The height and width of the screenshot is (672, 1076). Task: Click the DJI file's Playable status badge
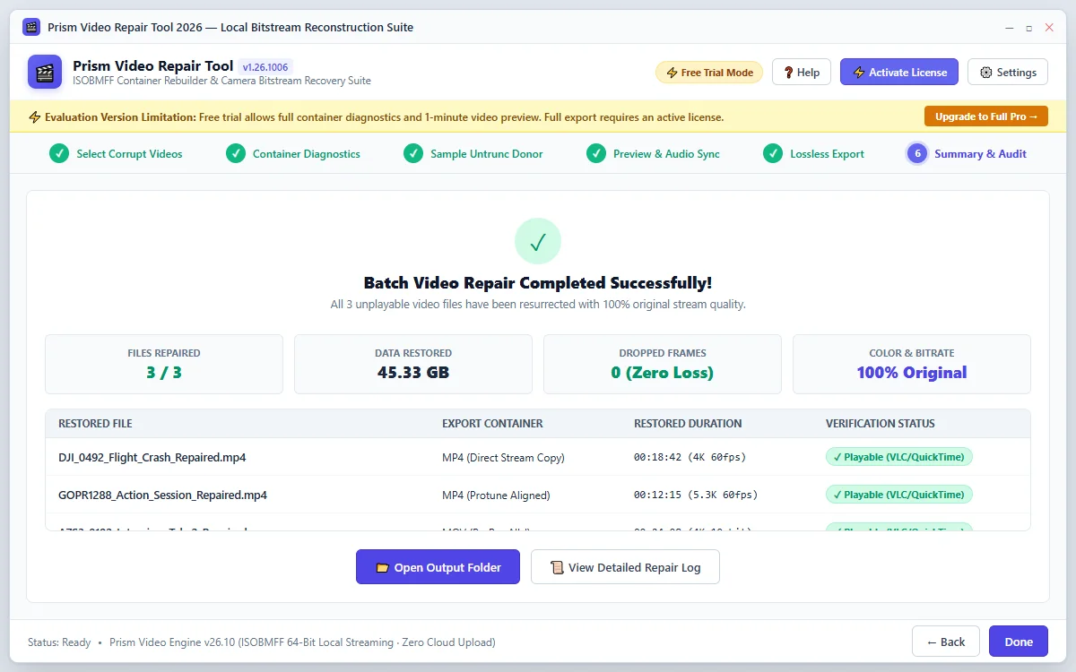coord(898,457)
